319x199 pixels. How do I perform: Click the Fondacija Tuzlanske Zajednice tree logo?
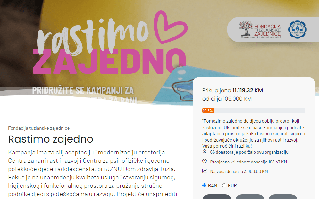[x=260, y=29]
